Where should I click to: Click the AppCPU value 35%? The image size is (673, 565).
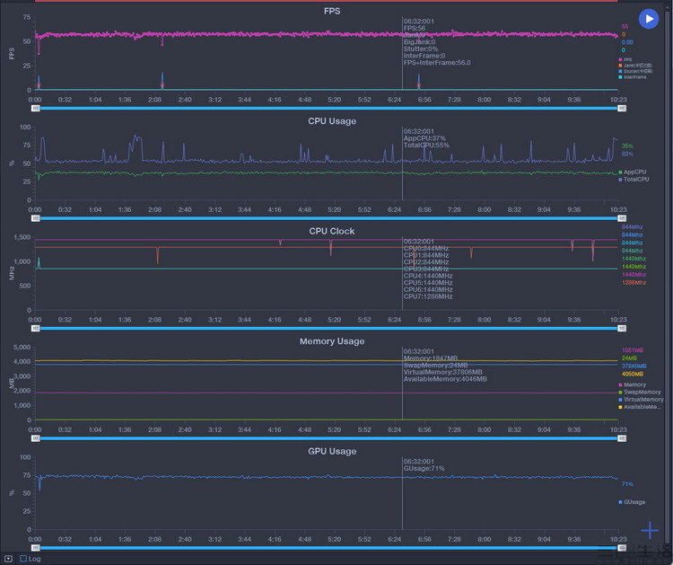pos(627,146)
